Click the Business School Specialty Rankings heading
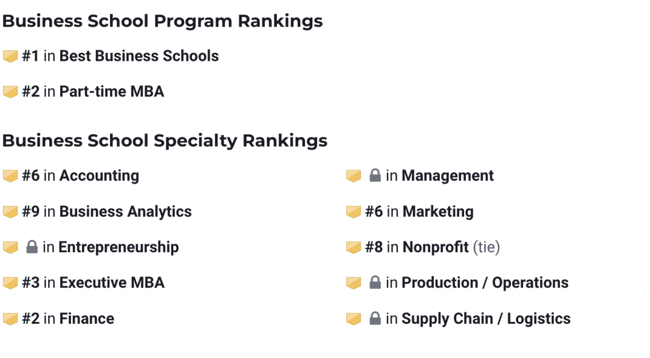This screenshot has height=358, width=650. [165, 141]
